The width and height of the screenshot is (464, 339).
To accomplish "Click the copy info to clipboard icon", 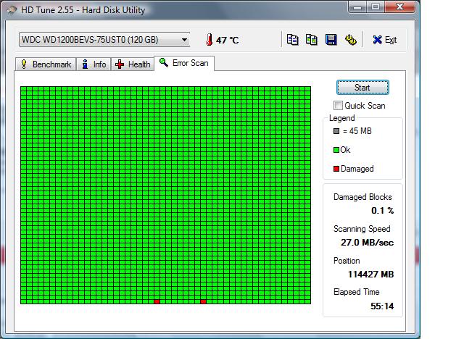I will pyautogui.click(x=292, y=40).
